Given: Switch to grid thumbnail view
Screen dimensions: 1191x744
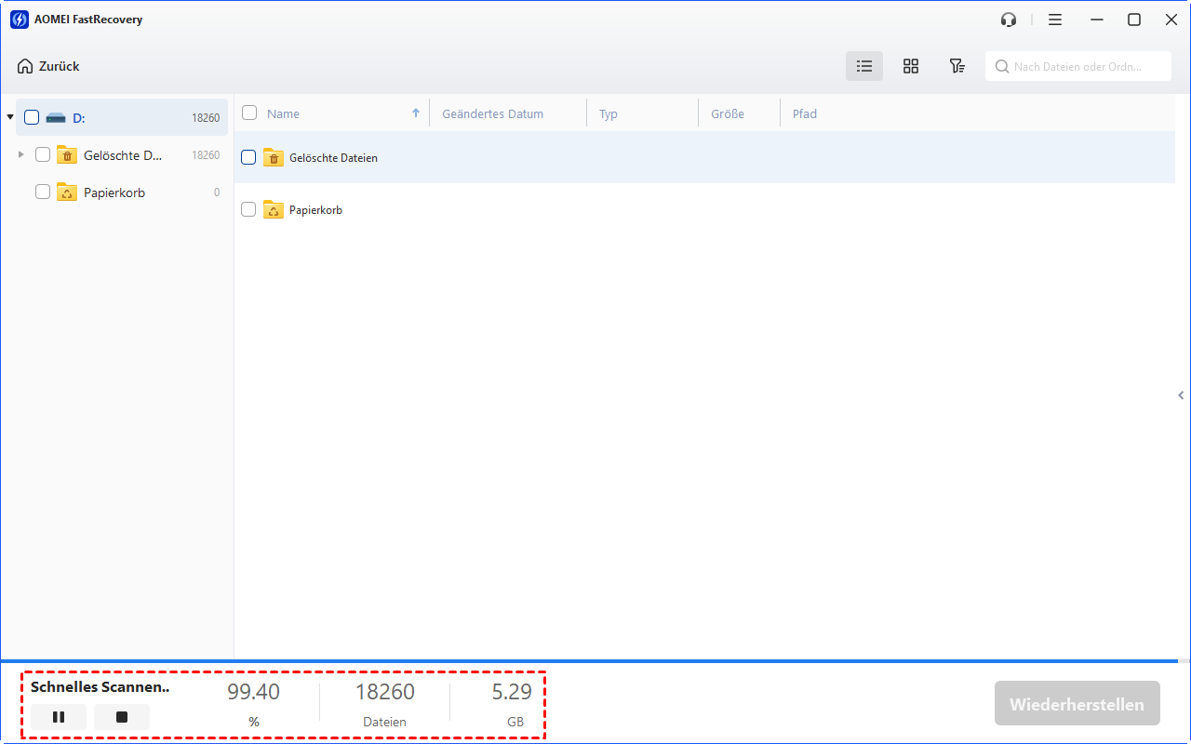Looking at the screenshot, I should 911,66.
